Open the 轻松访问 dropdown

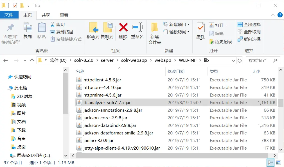[x=179, y=32]
